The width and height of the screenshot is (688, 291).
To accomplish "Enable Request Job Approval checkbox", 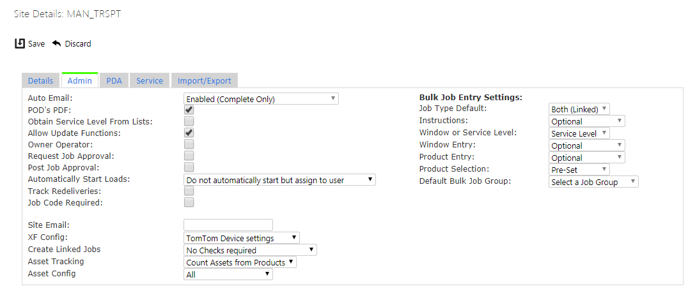I will [189, 155].
